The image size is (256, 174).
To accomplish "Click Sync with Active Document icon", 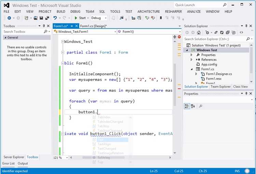I will tap(216, 33).
